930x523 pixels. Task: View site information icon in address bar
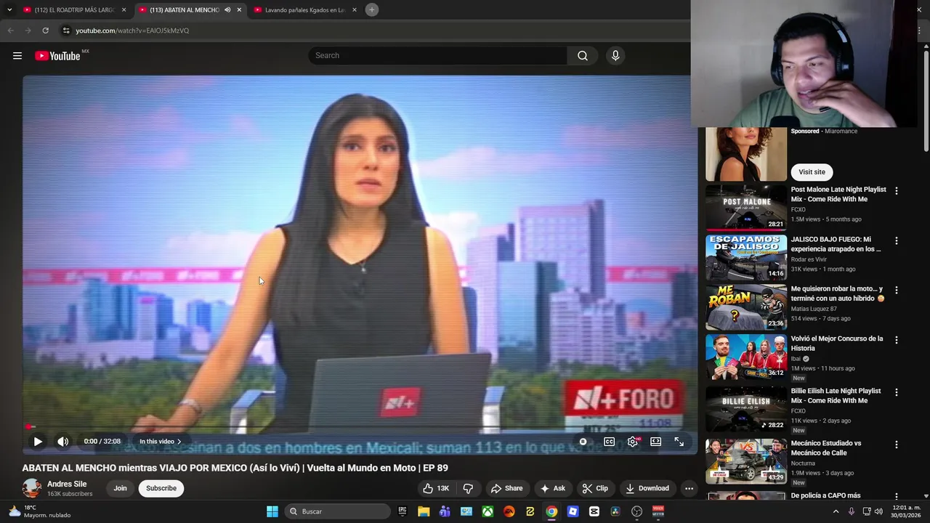pos(66,31)
